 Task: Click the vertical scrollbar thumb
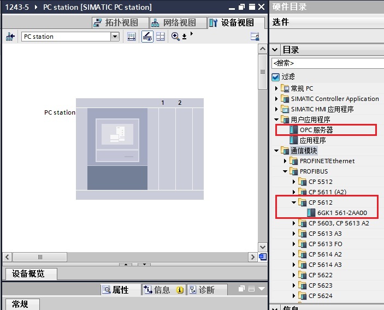point(263,71)
